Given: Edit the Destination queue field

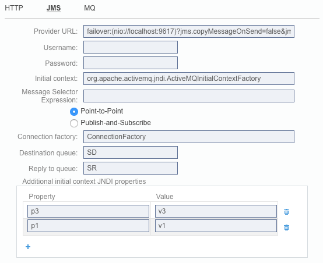Looking at the screenshot, I should pyautogui.click(x=131, y=152).
